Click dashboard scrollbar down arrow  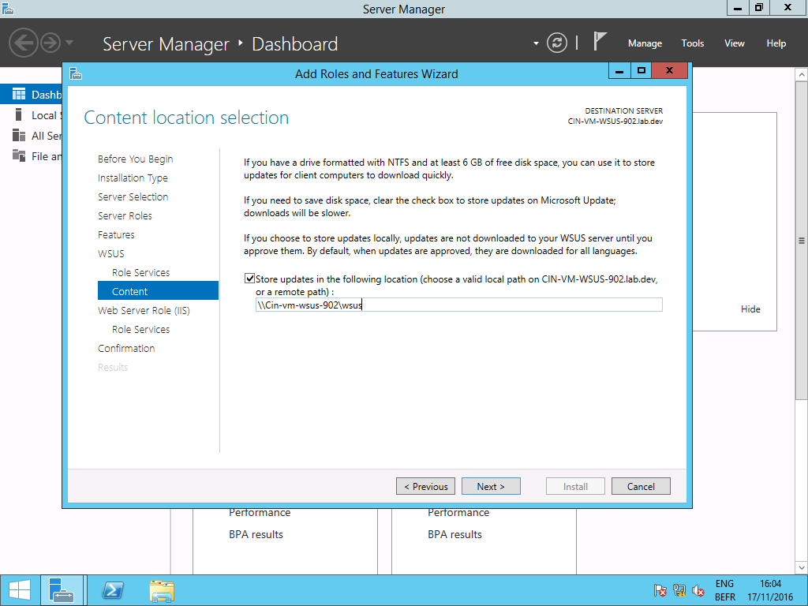tap(802, 567)
